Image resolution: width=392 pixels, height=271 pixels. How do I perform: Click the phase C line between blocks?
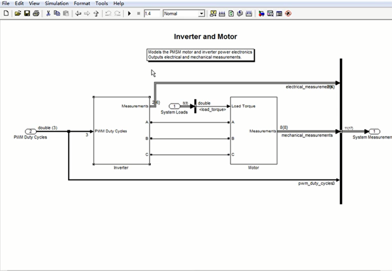pyautogui.click(x=190, y=155)
